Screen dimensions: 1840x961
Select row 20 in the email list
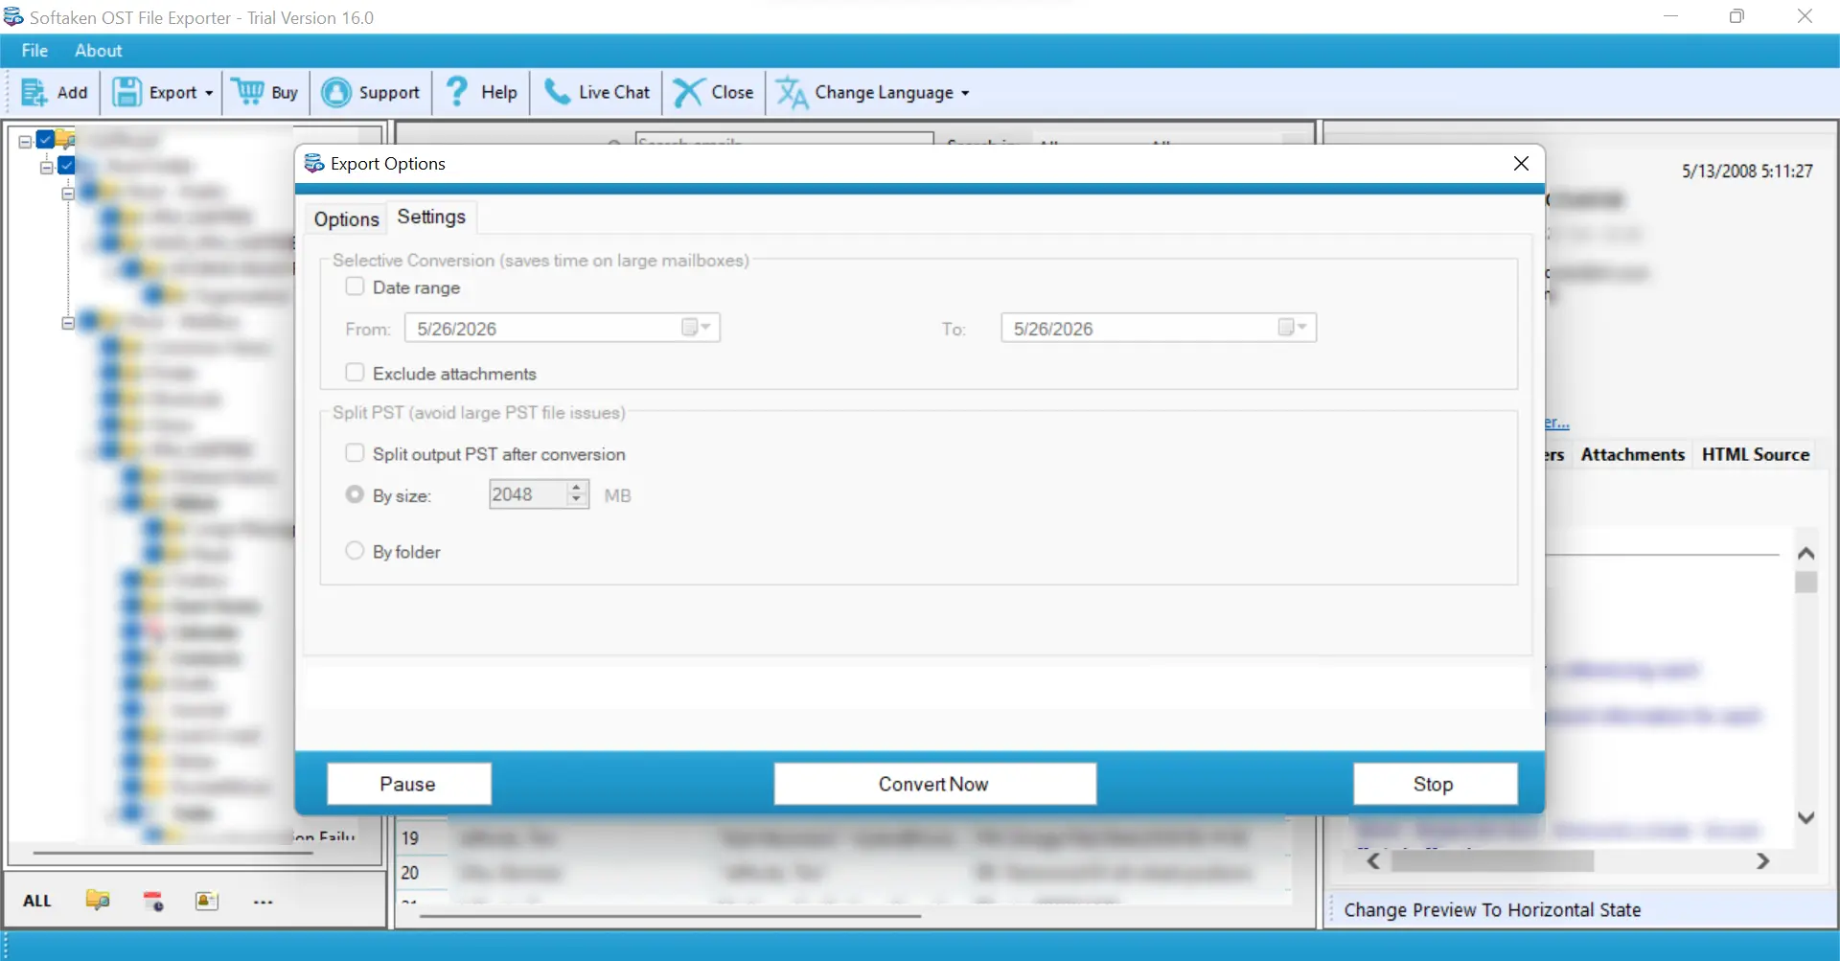point(842,872)
